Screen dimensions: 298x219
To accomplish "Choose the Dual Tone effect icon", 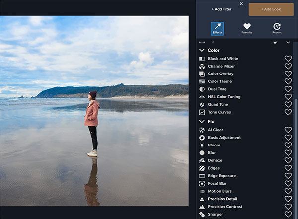I will 202,89.
